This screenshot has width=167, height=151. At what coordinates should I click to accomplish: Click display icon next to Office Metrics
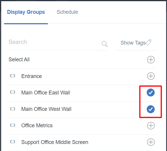pos(13,125)
